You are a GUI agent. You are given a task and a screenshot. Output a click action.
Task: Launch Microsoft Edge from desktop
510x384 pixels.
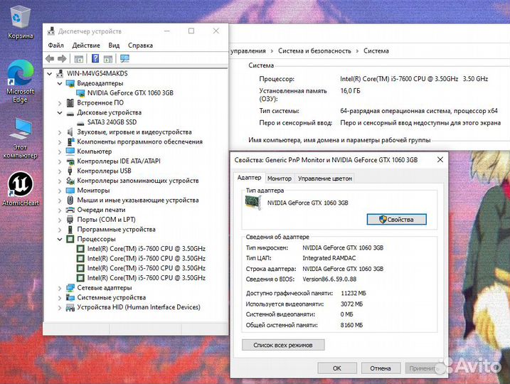pos(20,81)
